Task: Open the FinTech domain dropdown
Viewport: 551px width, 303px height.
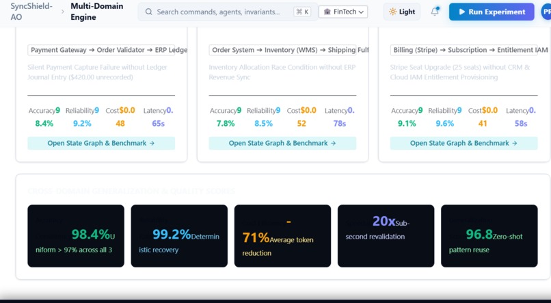Action: click(x=343, y=12)
